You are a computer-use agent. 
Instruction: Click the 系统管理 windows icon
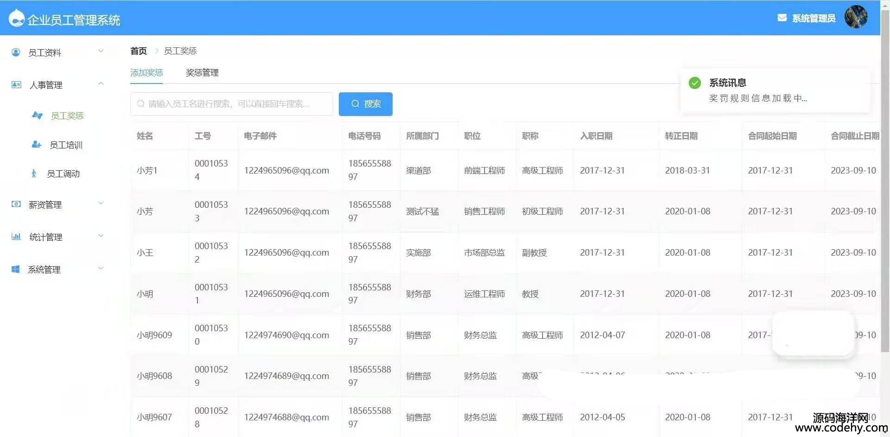point(16,269)
